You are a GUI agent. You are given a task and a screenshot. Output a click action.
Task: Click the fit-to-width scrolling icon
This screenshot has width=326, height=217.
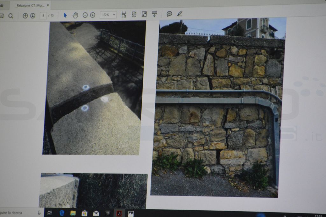pyautogui.click(x=124, y=14)
